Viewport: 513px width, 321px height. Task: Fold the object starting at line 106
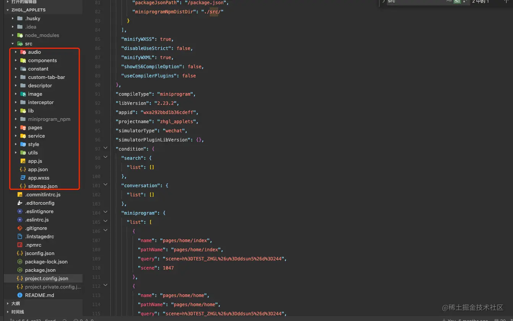coord(106,230)
